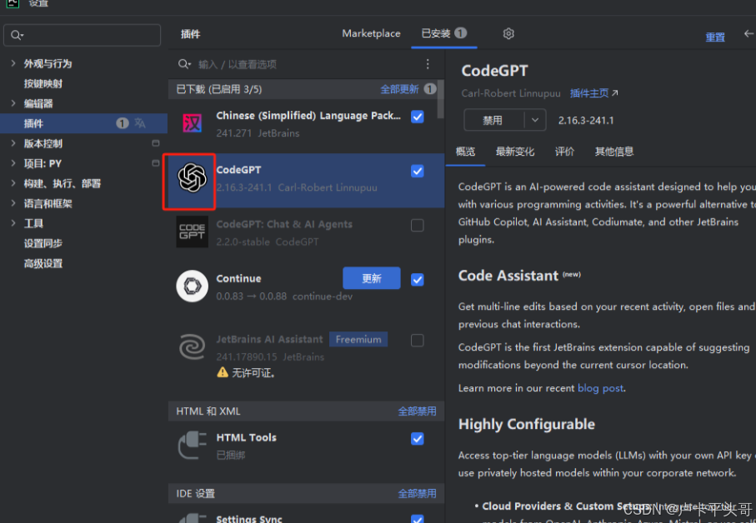This screenshot has width=756, height=523.
Task: Expand the 工具 settings group
Action: point(13,223)
